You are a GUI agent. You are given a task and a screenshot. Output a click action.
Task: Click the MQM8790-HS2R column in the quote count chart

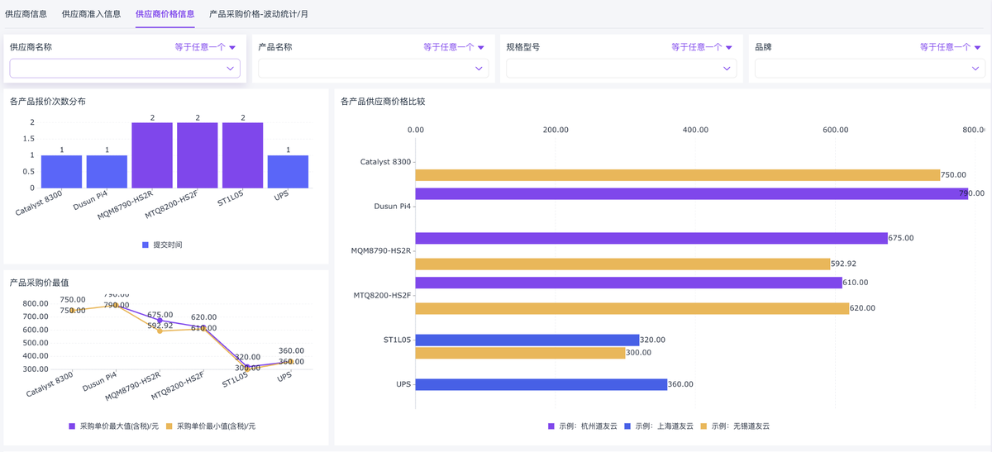(152, 155)
